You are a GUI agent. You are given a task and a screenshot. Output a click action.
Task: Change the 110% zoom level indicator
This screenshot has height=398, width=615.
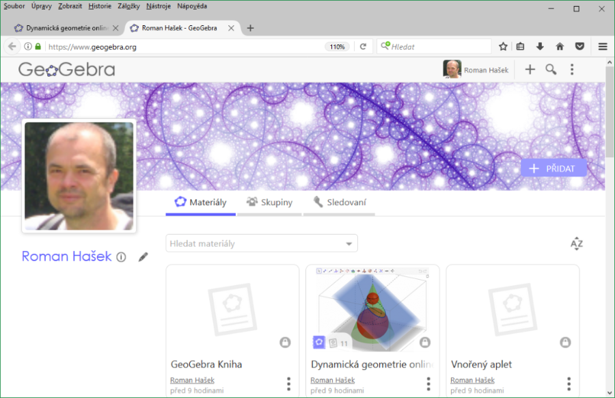(337, 47)
